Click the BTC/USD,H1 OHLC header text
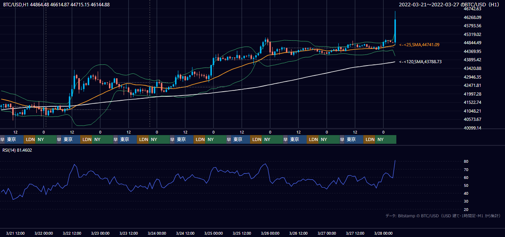This screenshot has height=237, width=505. [57, 5]
